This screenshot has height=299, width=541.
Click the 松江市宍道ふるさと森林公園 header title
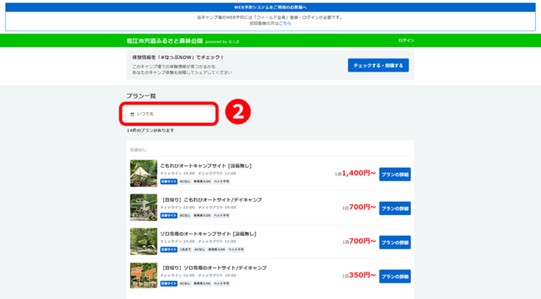click(x=165, y=41)
